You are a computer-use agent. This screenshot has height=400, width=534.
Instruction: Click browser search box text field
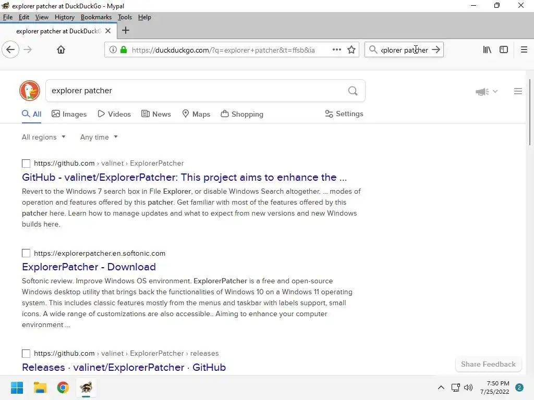tap(404, 50)
